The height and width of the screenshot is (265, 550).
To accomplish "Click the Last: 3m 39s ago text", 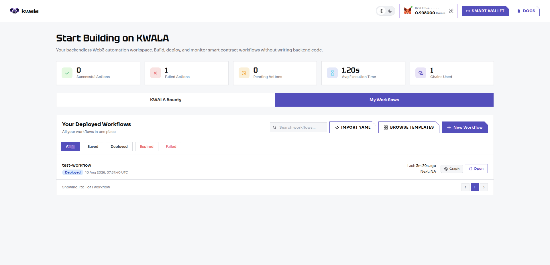I will 422,166.
